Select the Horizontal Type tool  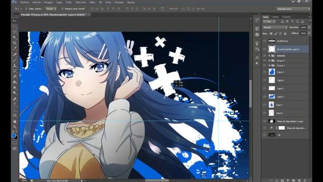[15, 105]
